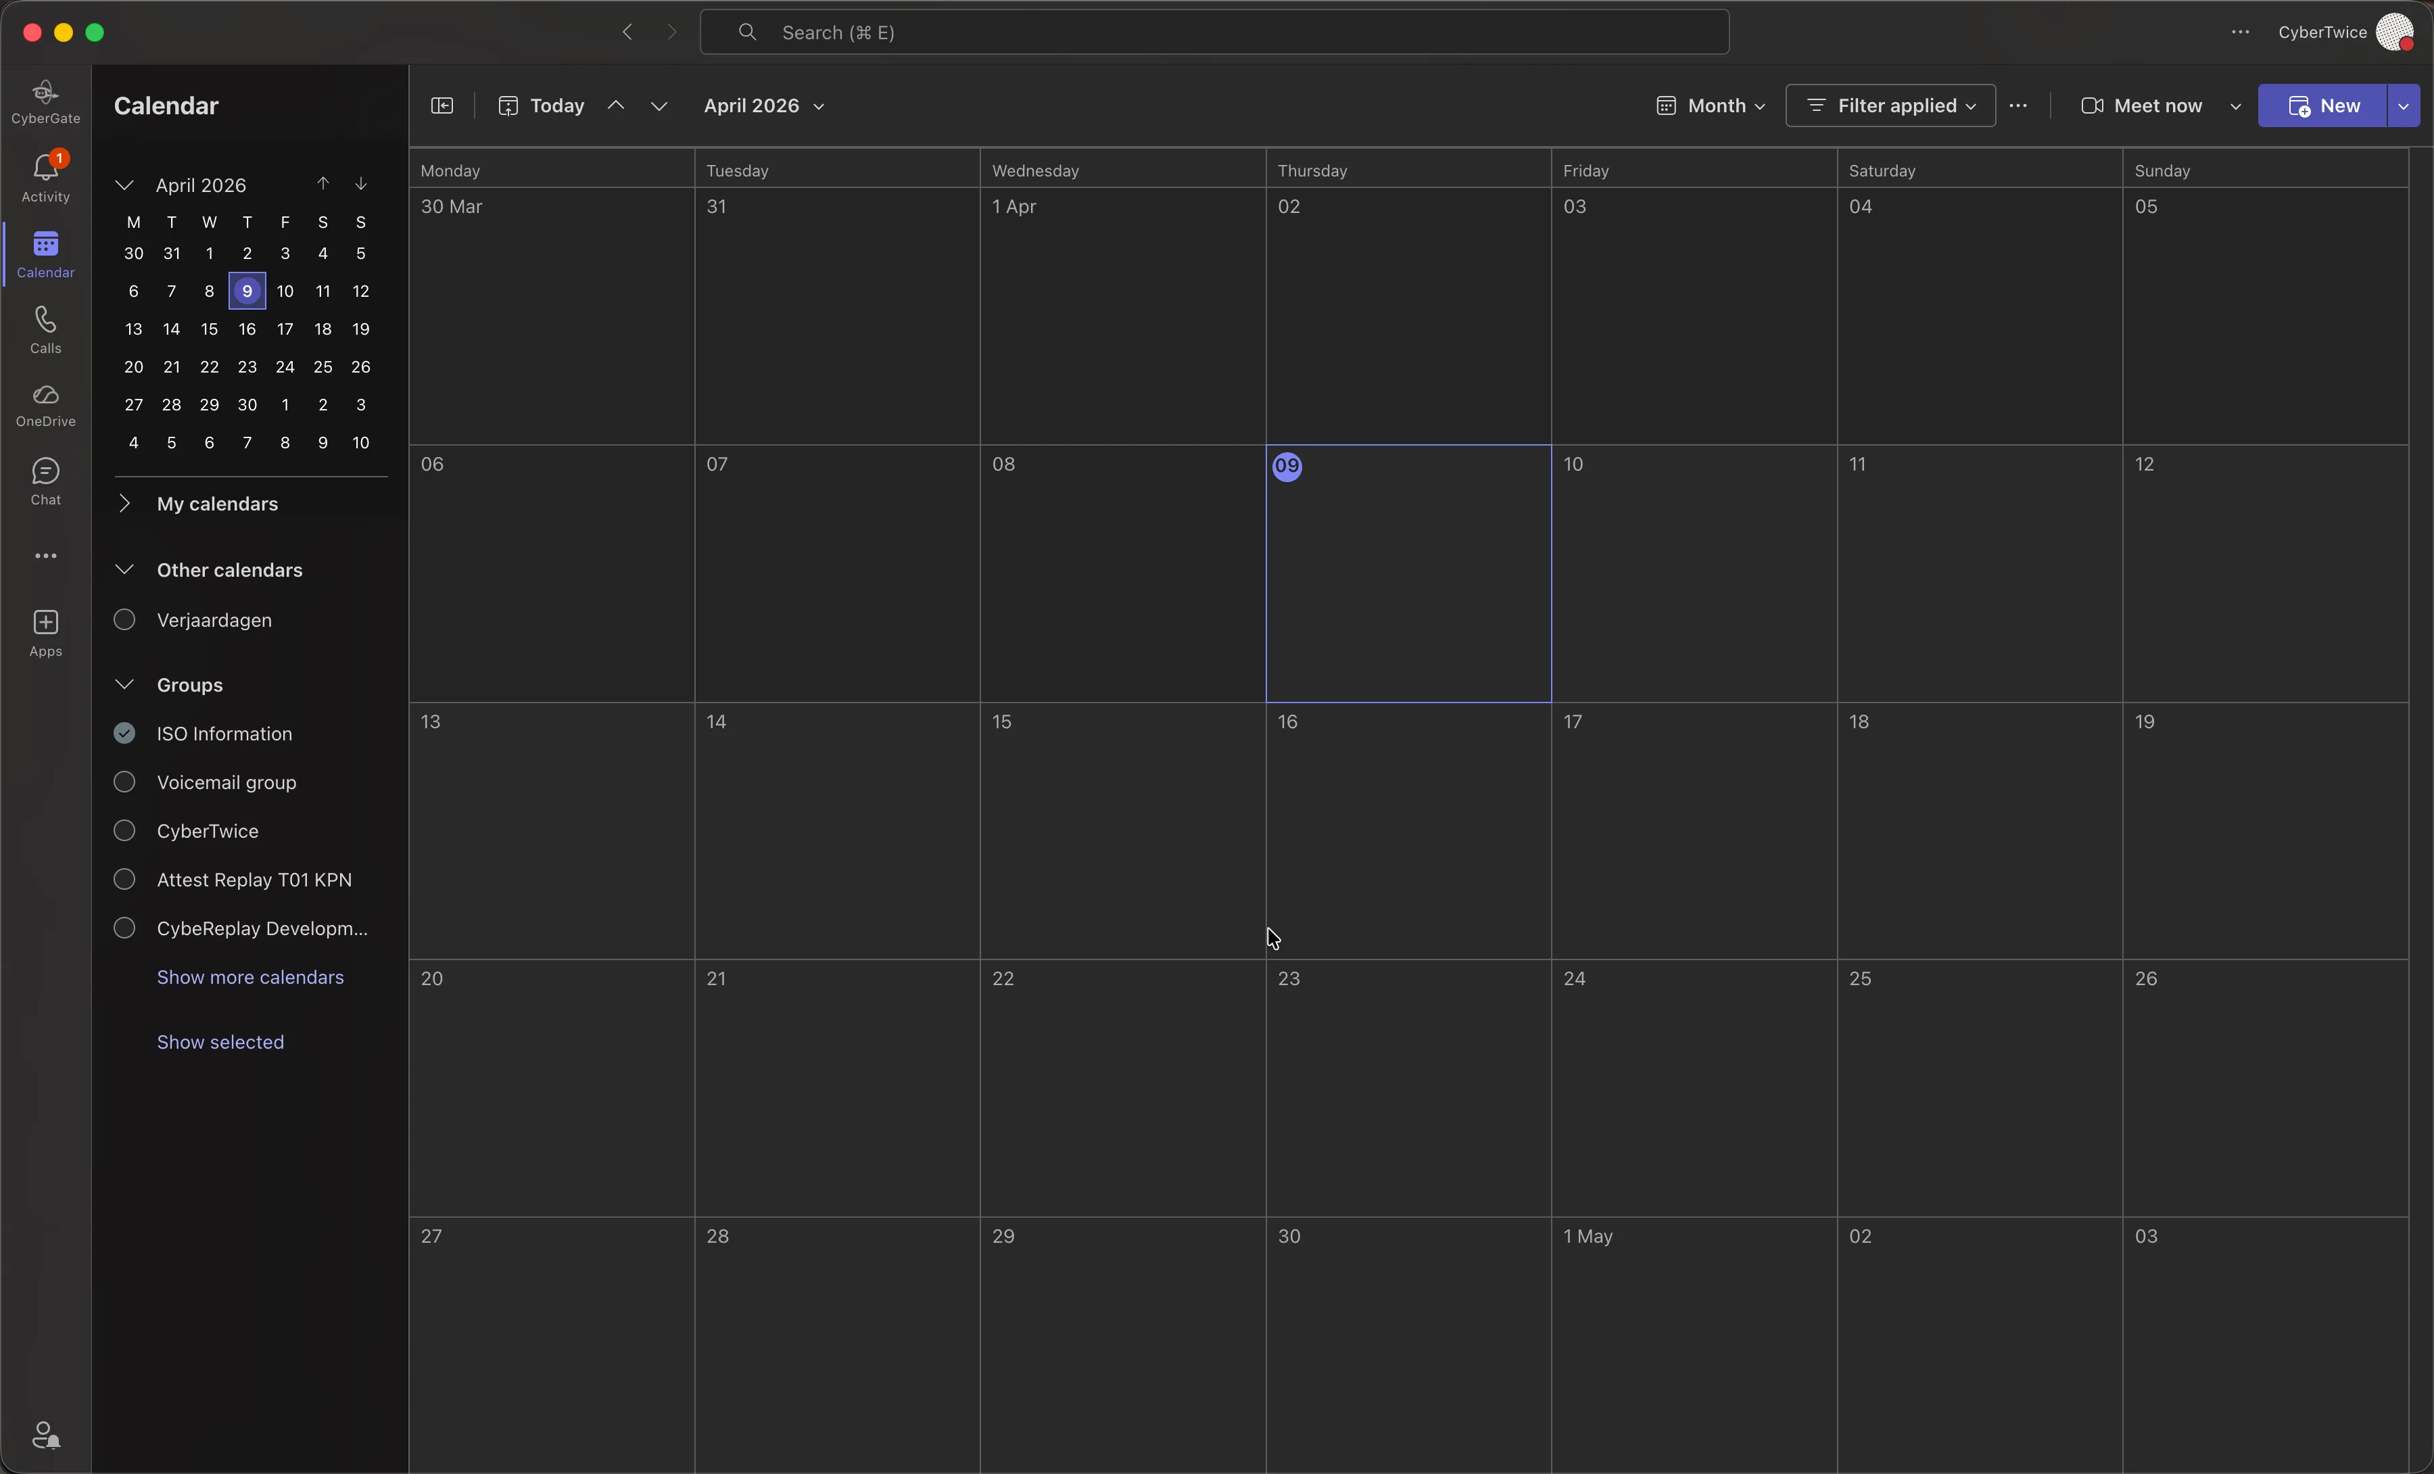
Task: Start a Meet now meeting
Action: (x=2142, y=105)
